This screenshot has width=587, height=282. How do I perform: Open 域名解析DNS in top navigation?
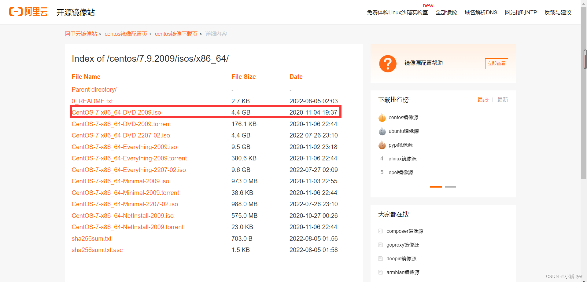click(481, 13)
